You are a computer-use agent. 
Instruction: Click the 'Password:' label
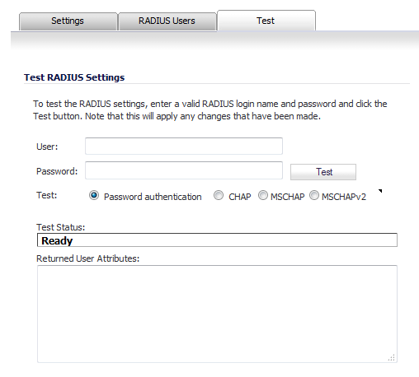57,171
